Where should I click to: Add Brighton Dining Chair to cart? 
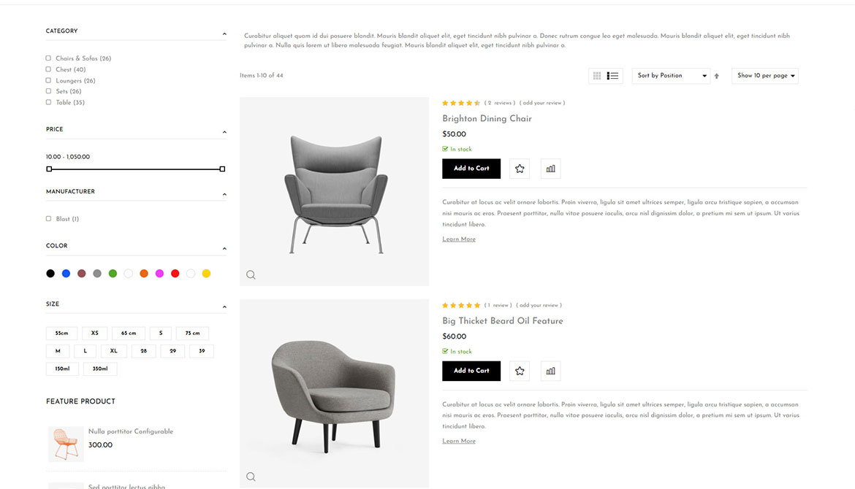471,169
